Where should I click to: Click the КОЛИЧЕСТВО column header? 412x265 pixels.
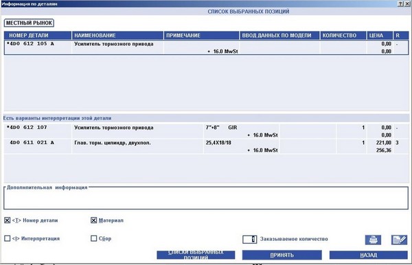coord(343,36)
